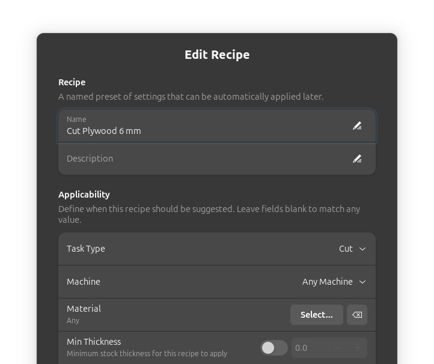The height and width of the screenshot is (364, 434).
Task: Click the chevron arrow beside Any Machine
Action: (x=362, y=282)
